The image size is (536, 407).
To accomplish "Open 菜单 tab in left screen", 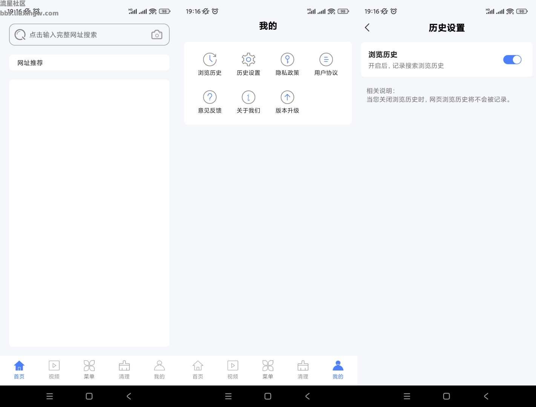I will pyautogui.click(x=89, y=370).
